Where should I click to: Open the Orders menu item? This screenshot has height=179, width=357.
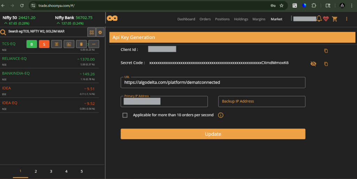tap(205, 19)
